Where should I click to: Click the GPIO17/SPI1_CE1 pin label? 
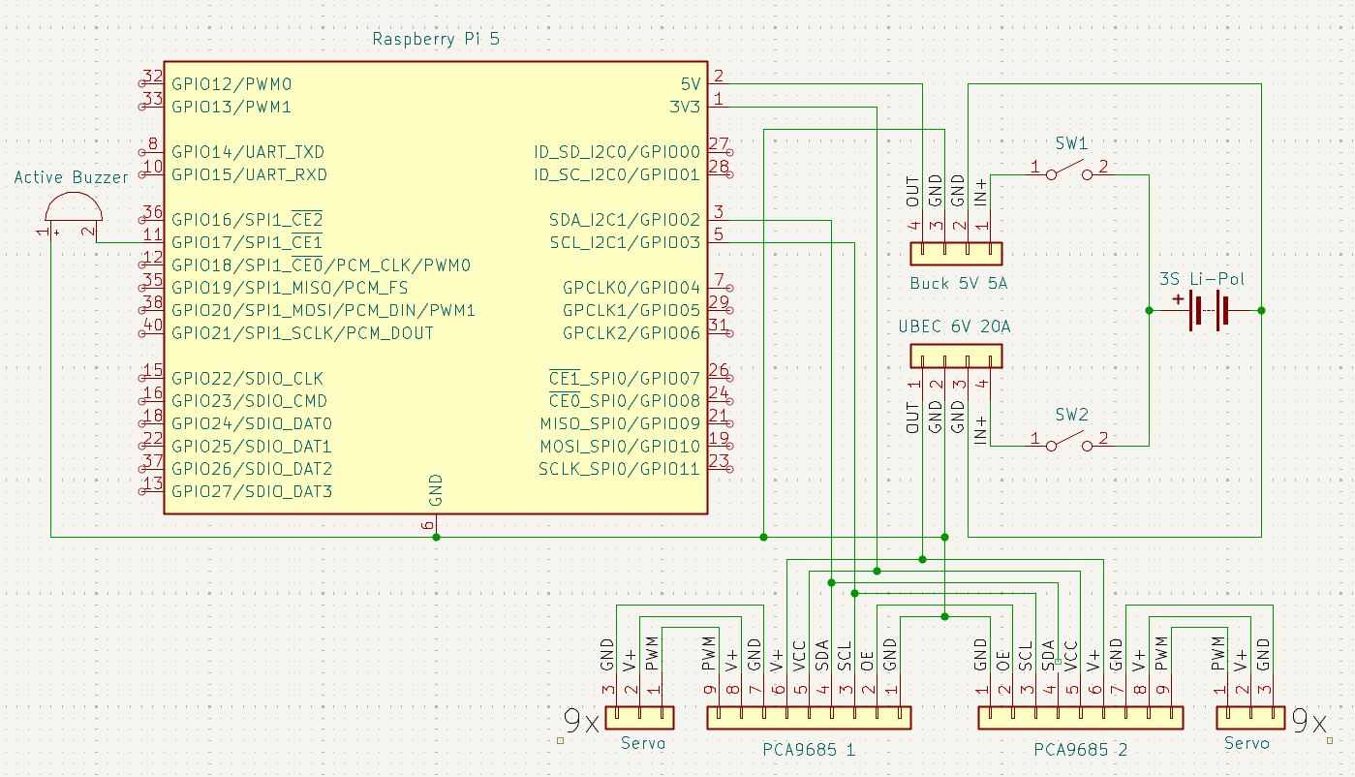click(247, 242)
